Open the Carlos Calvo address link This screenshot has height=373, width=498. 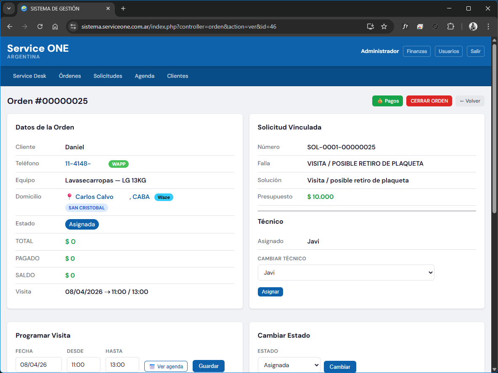(x=94, y=197)
